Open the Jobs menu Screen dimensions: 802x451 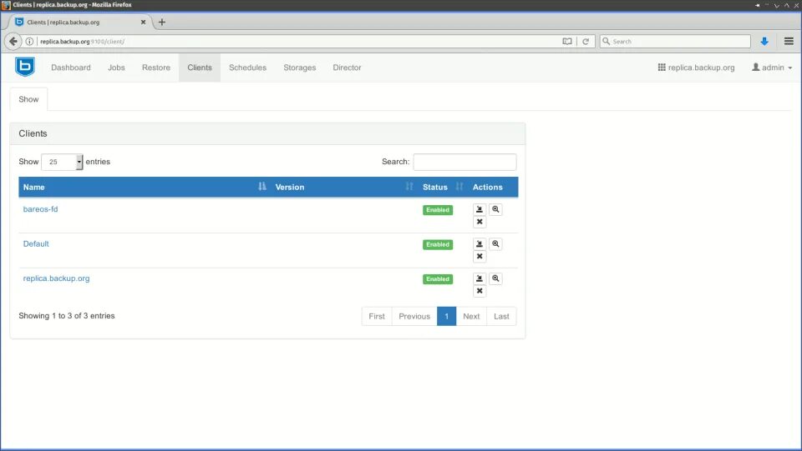[x=116, y=68]
